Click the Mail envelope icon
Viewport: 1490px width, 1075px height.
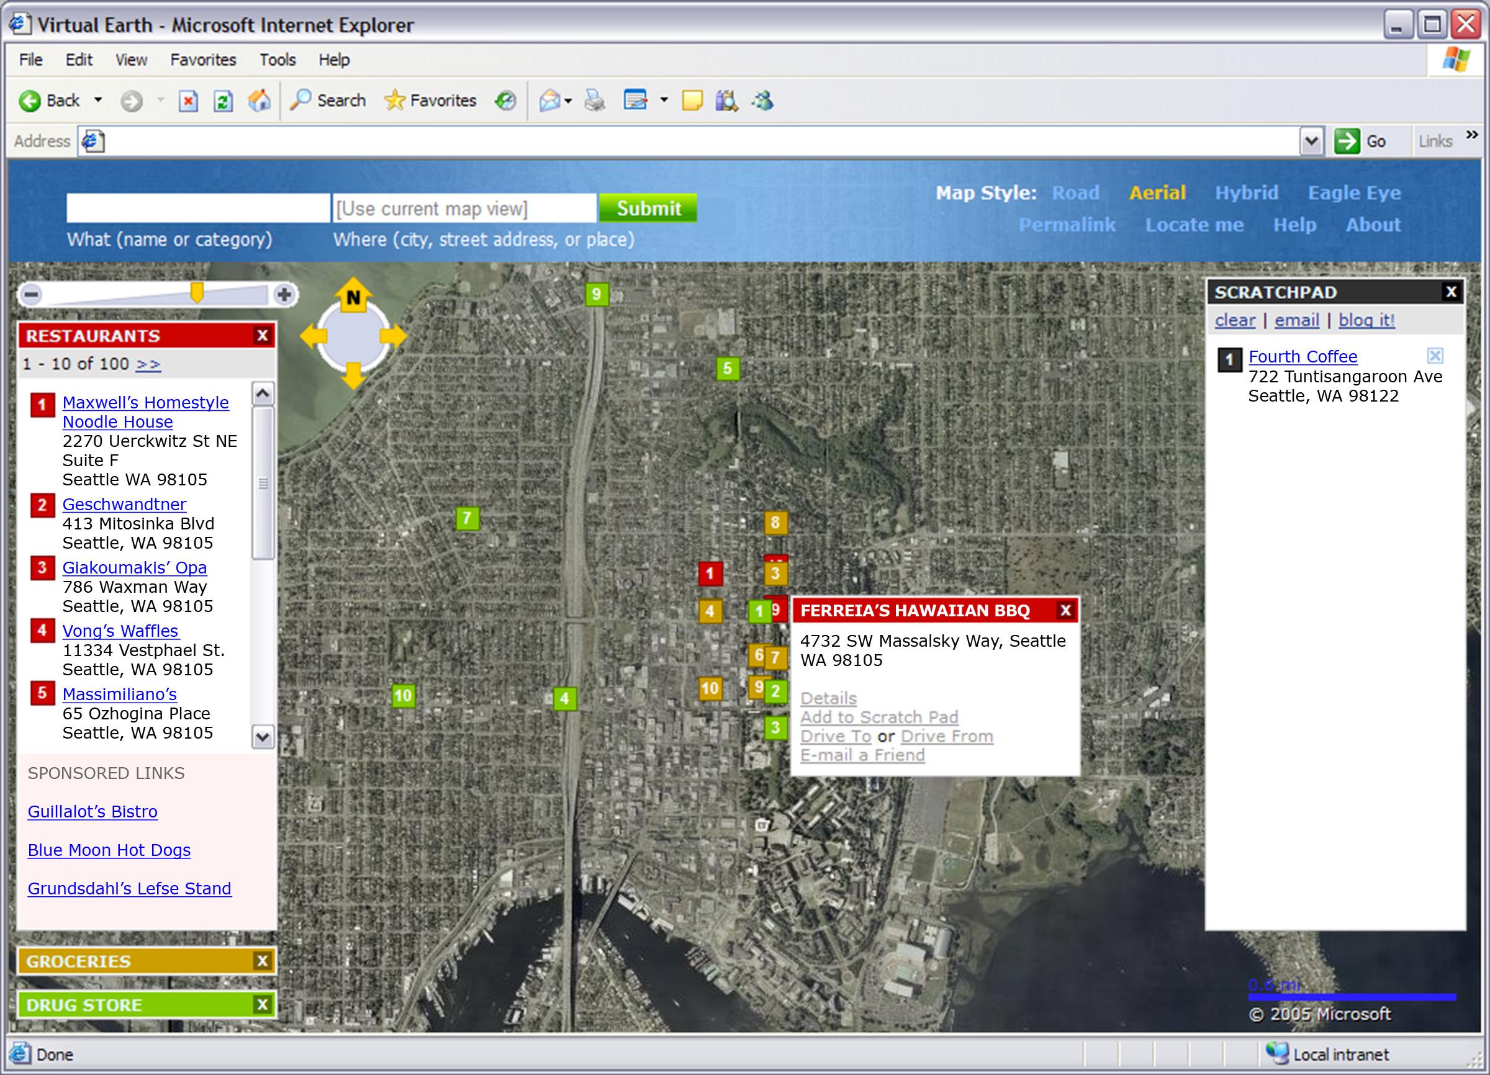click(549, 101)
